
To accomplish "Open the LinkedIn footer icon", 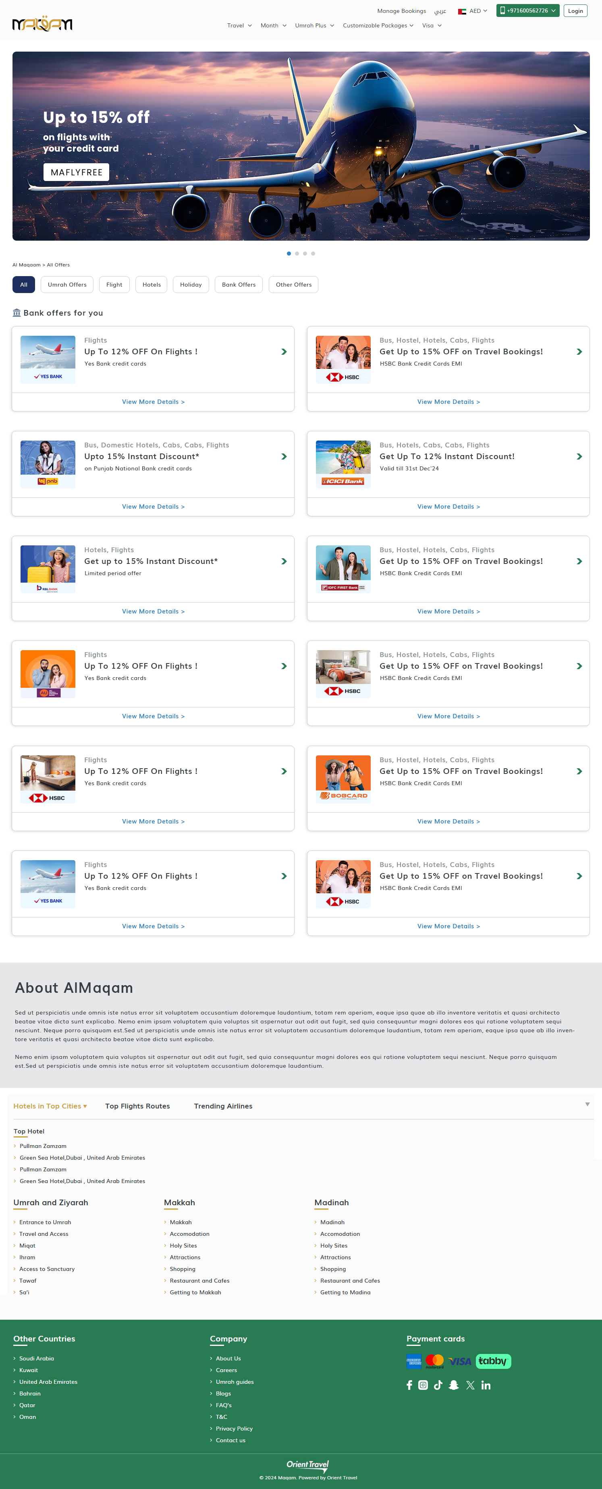I will (486, 1385).
